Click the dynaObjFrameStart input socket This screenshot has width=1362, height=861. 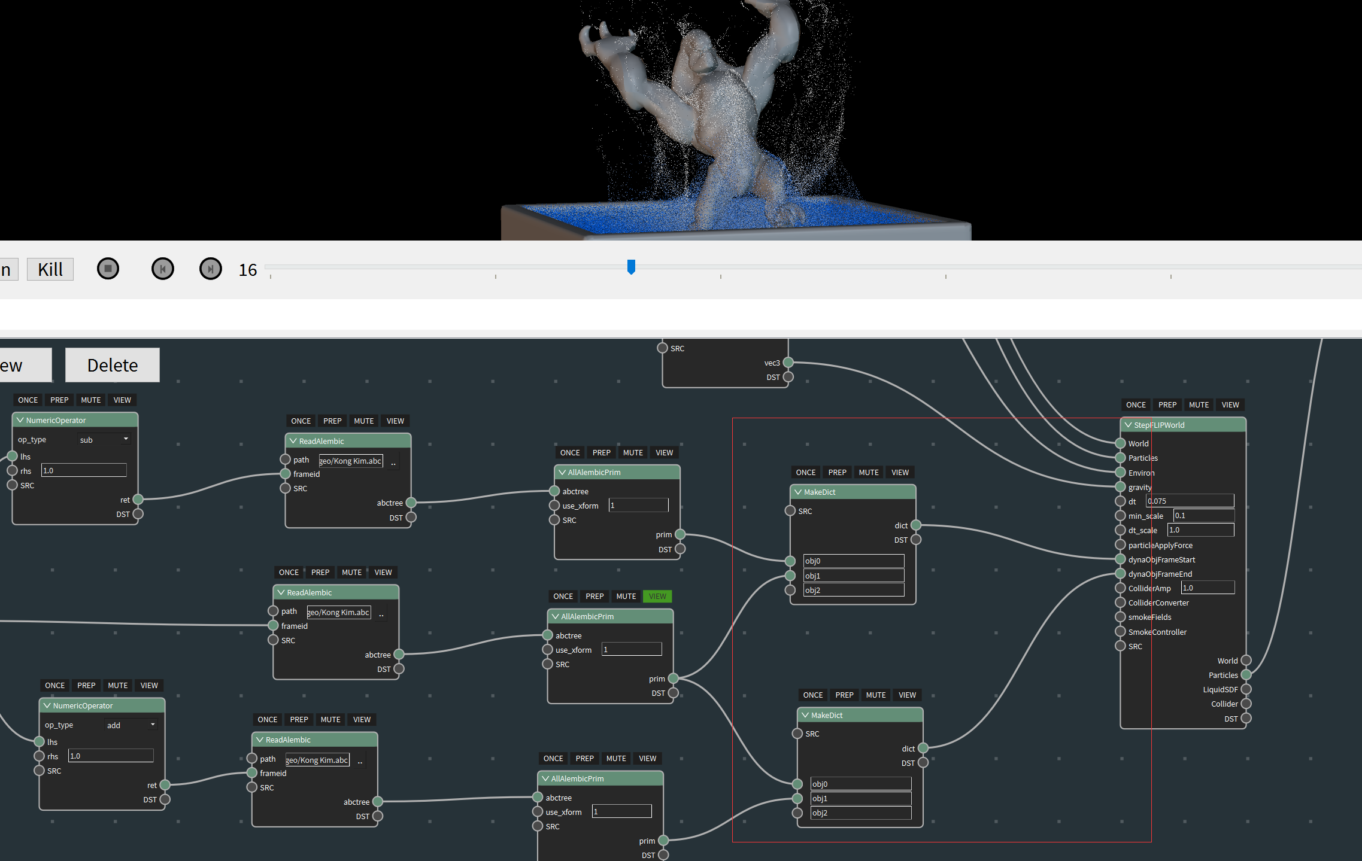pos(1120,559)
